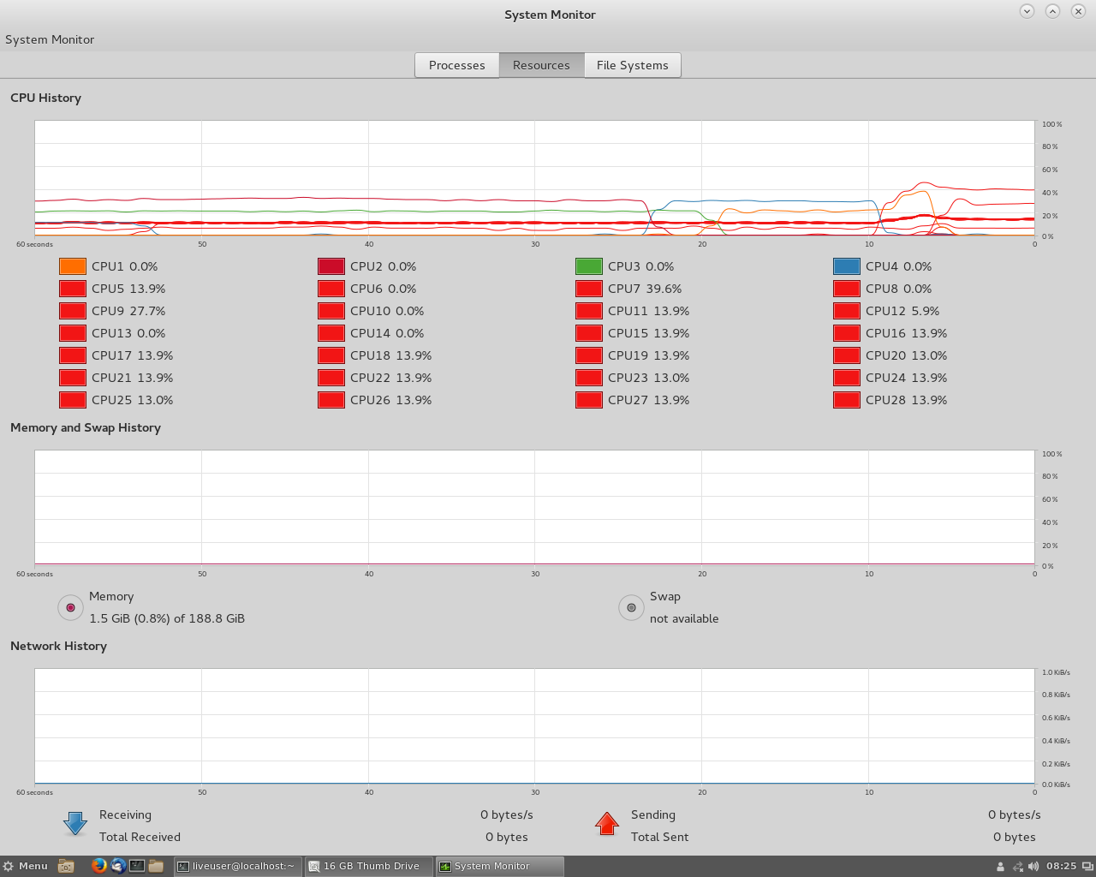Open Thunderbird mail launcher icon
1096x877 pixels.
tap(118, 866)
